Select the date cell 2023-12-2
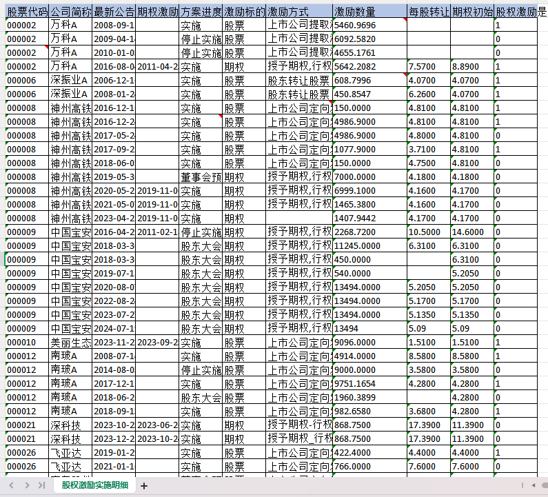548x497 pixels. pyautogui.click(x=114, y=439)
